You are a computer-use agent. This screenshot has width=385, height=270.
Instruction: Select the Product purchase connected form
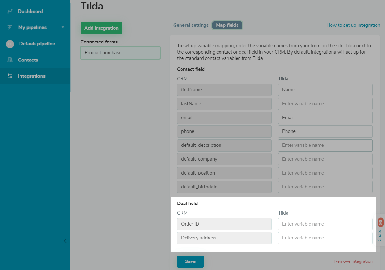pyautogui.click(x=120, y=53)
